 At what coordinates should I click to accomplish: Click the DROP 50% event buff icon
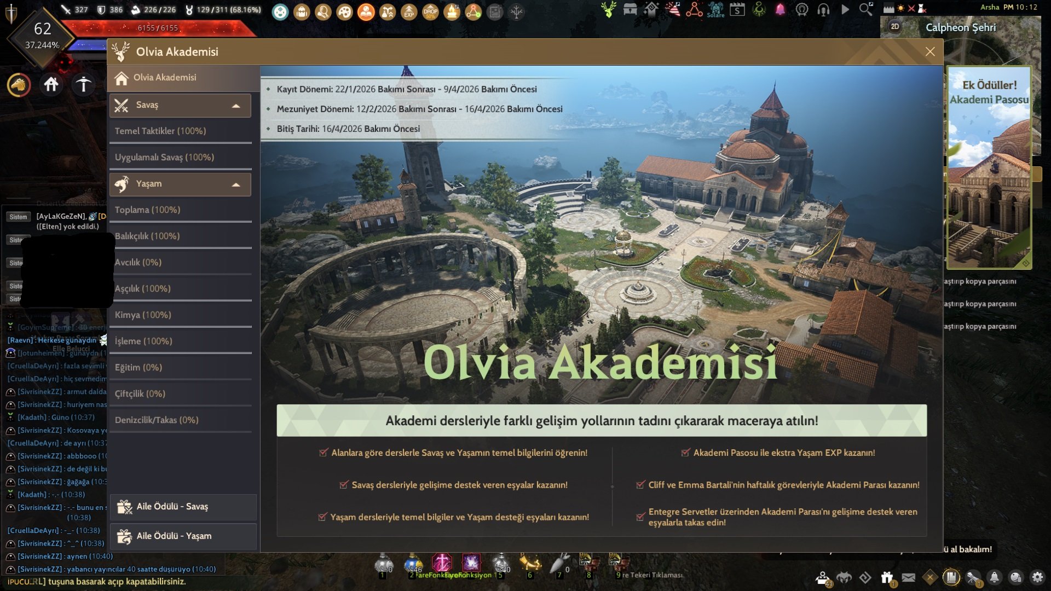[x=431, y=10]
